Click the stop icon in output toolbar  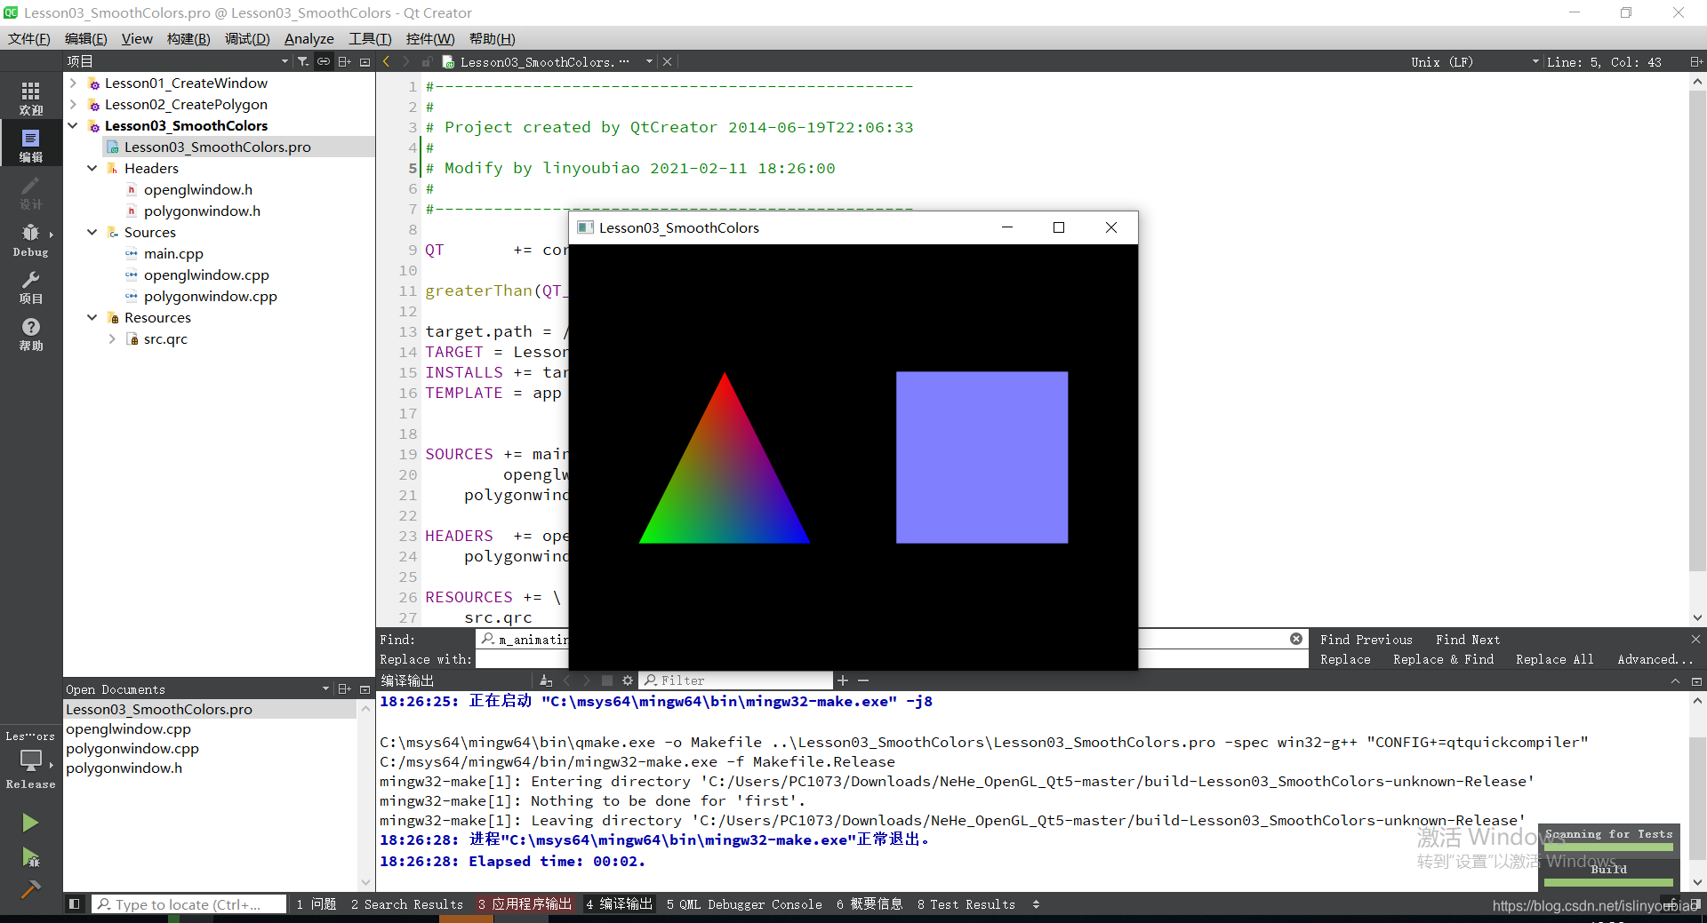click(x=607, y=680)
